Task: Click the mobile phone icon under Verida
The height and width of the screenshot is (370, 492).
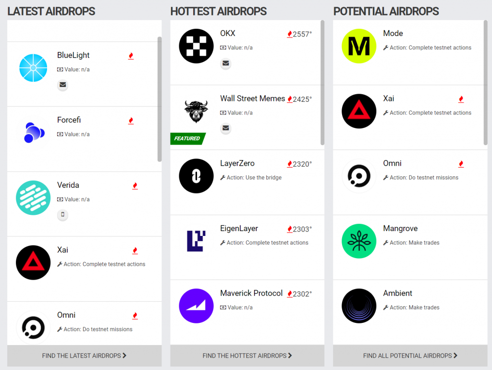Action: 62,215
